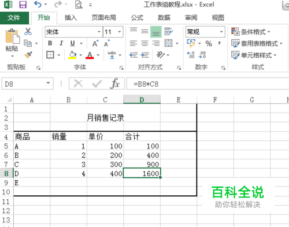Open alignment group dialog launcher
This screenshot has height=227, width=289.
coord(179,68)
